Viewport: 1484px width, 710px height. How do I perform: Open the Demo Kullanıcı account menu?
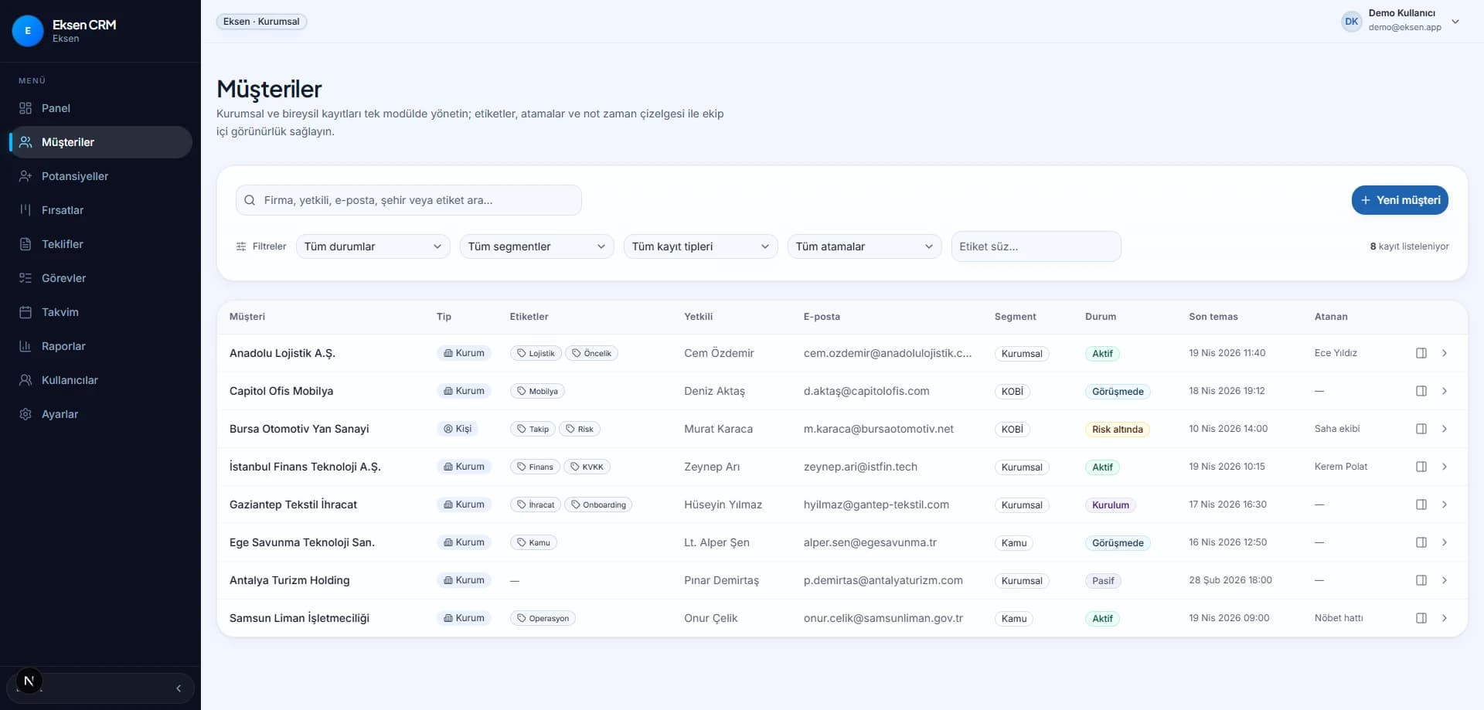coord(1401,21)
